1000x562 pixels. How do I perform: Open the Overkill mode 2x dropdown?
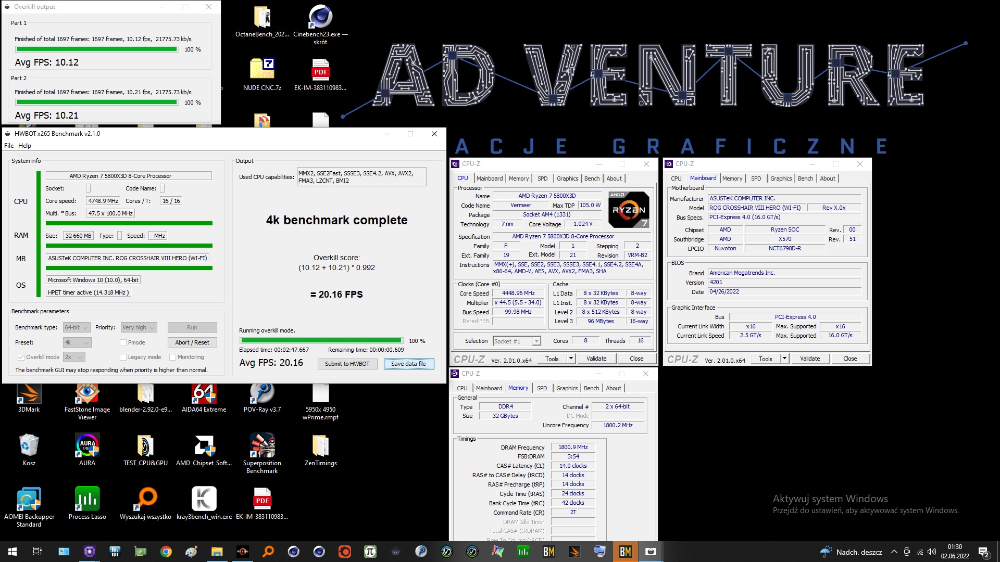(x=74, y=357)
